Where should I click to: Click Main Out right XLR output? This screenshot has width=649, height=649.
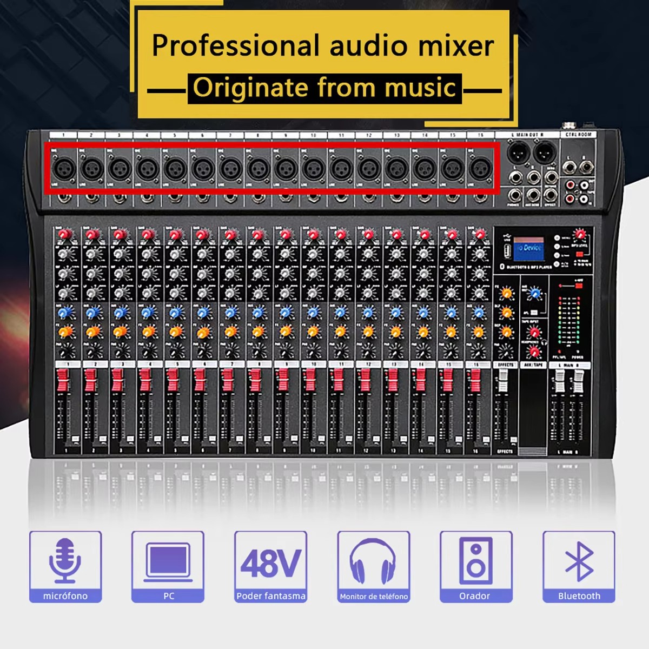point(544,153)
